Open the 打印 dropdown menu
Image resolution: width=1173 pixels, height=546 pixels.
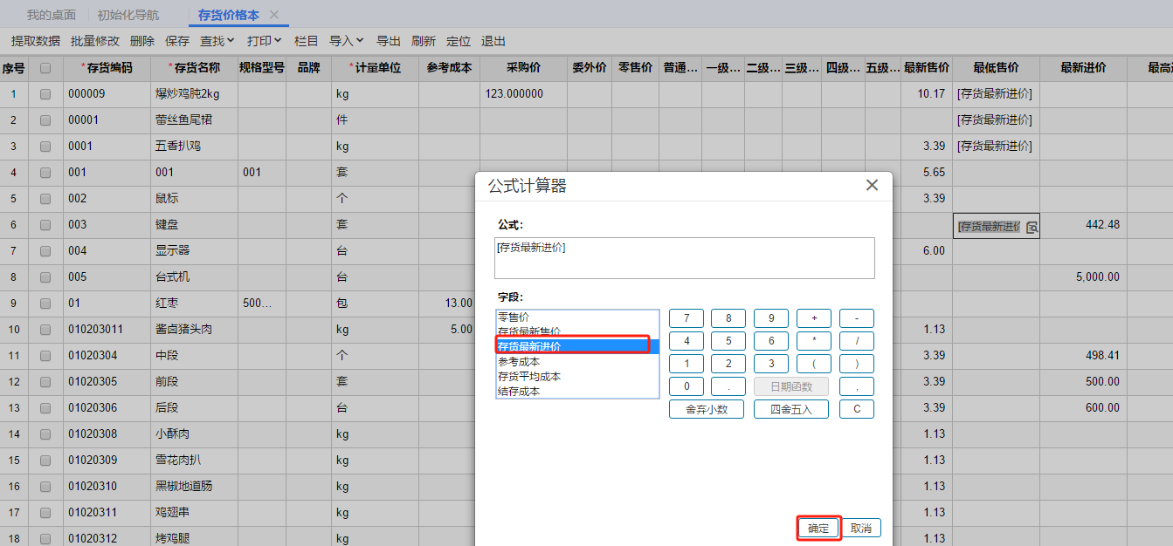pos(264,41)
